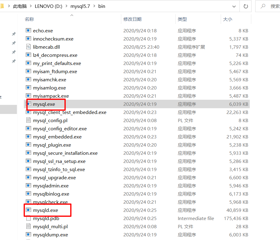Click the first pinned quick-access pin icon
Viewport: 280px width, 240px height.
tap(14, 34)
